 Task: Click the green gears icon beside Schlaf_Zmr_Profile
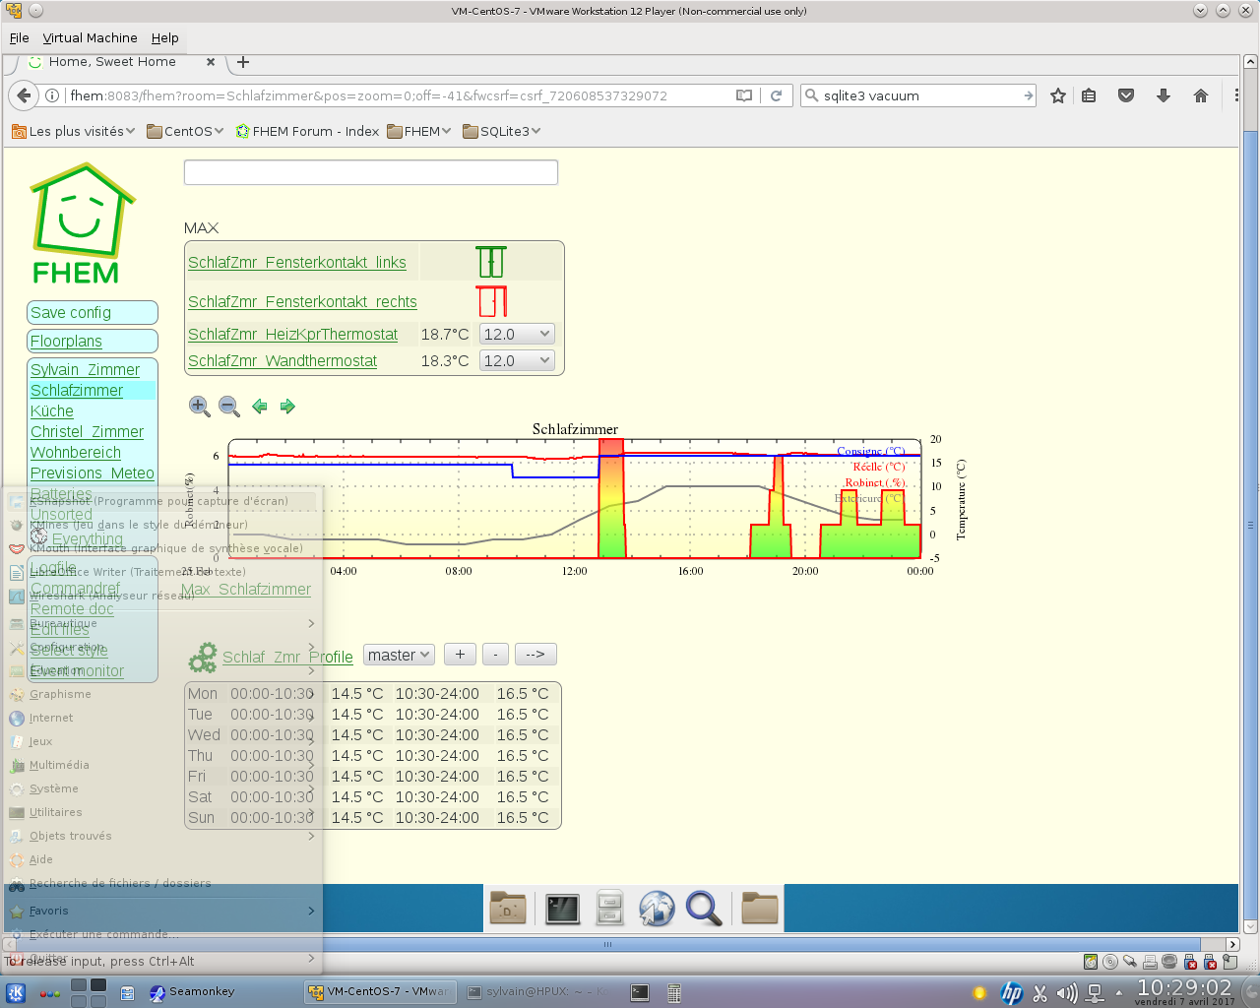(203, 657)
